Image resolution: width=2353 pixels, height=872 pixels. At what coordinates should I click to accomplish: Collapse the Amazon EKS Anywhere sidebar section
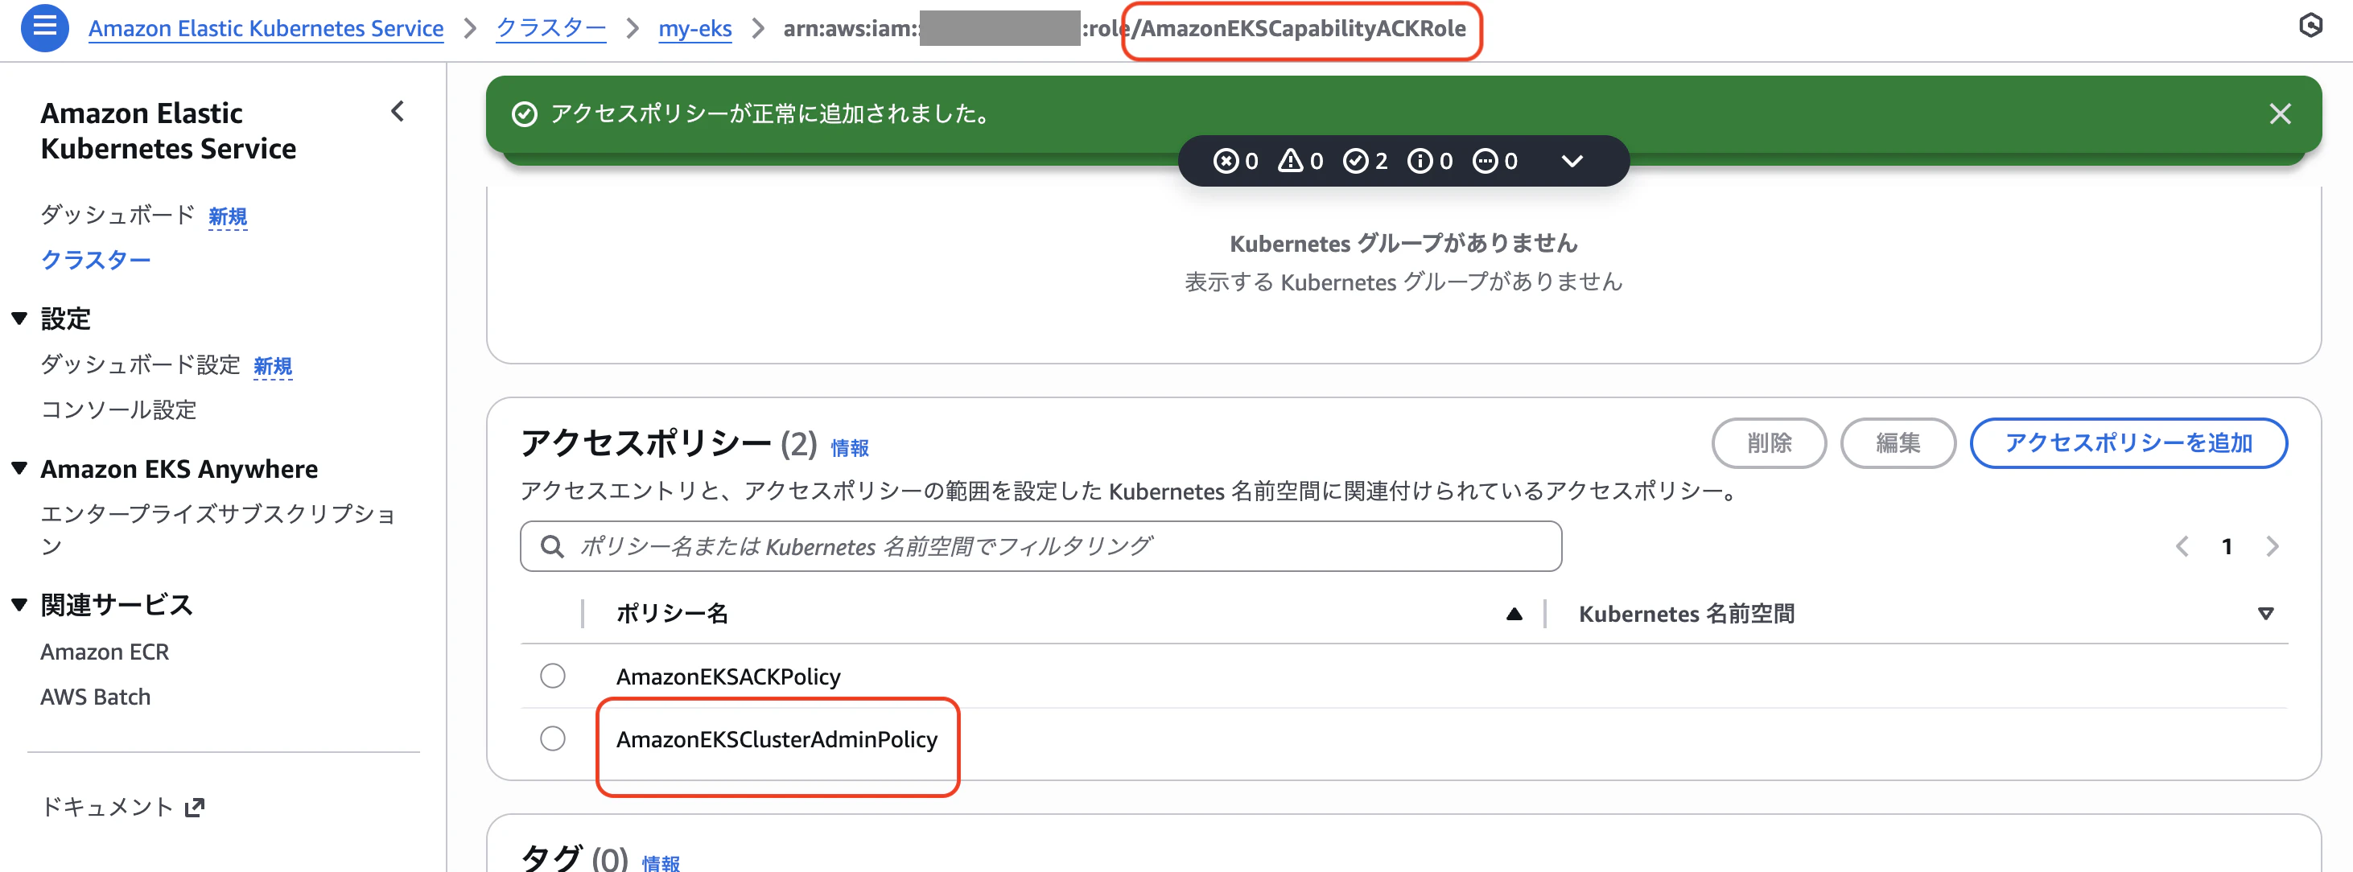pyautogui.click(x=18, y=468)
